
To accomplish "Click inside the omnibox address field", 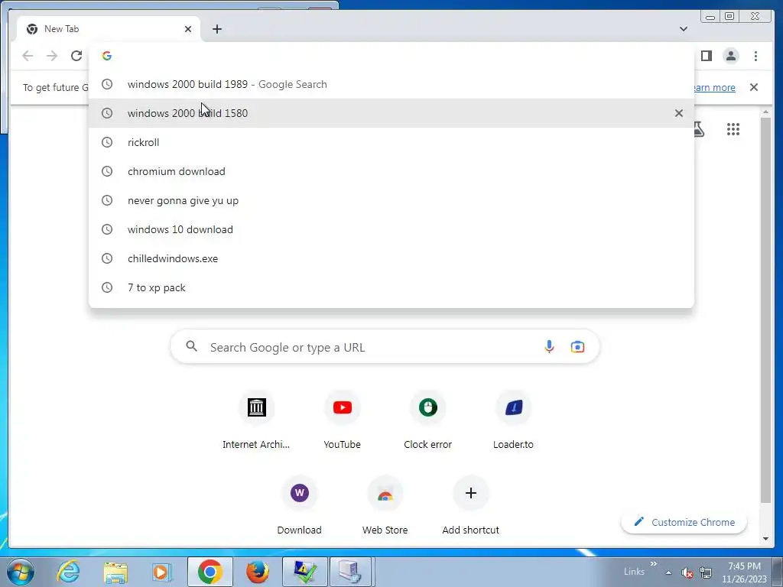I will point(391,56).
